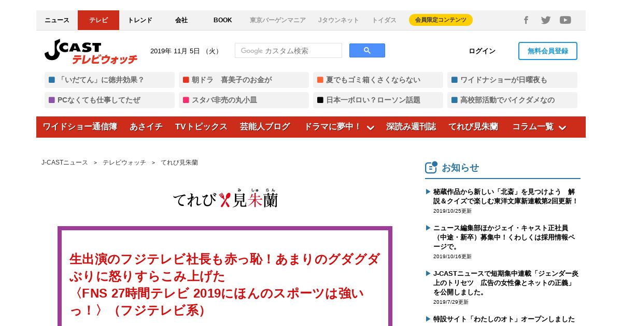The height and width of the screenshot is (326, 622).
Task: Open あさイチ in red menu
Action: [x=146, y=127]
